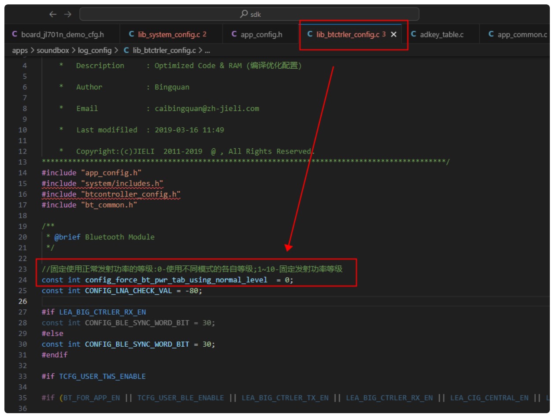Close the lib_btctrler_config.c tab
This screenshot has width=556, height=418.
coord(394,34)
